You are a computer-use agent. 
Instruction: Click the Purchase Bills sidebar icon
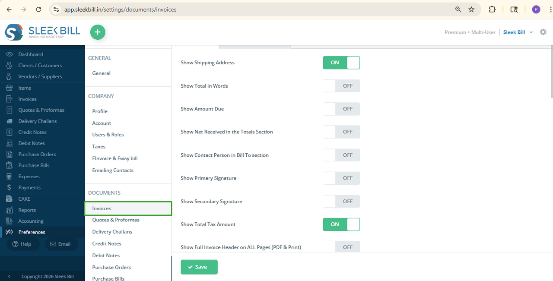pyautogui.click(x=9, y=165)
